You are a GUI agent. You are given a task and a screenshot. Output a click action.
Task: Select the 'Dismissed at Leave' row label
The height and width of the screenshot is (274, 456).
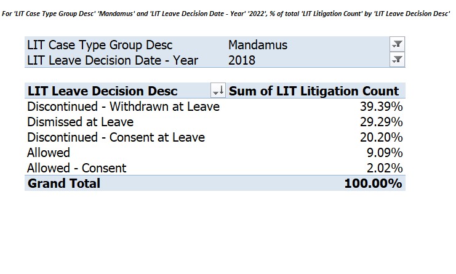coord(80,122)
